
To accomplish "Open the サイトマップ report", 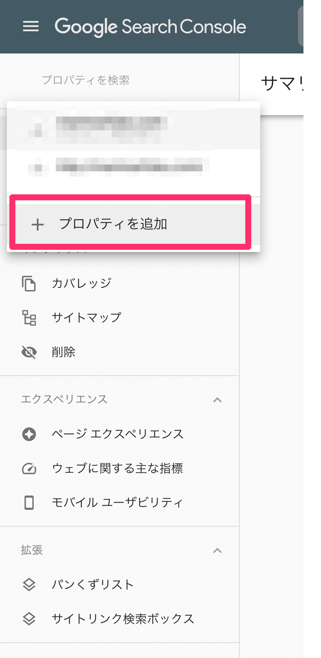I will [86, 318].
